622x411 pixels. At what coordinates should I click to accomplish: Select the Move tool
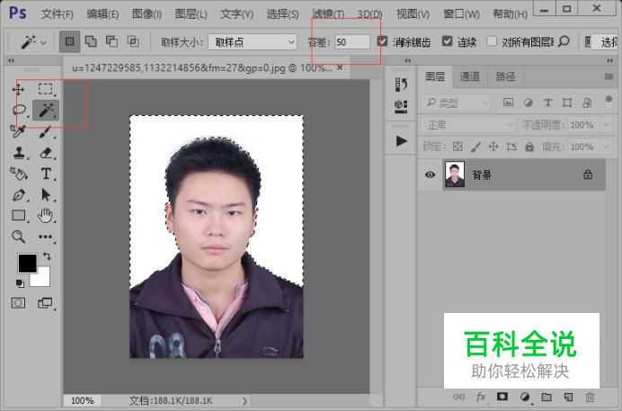coord(18,89)
